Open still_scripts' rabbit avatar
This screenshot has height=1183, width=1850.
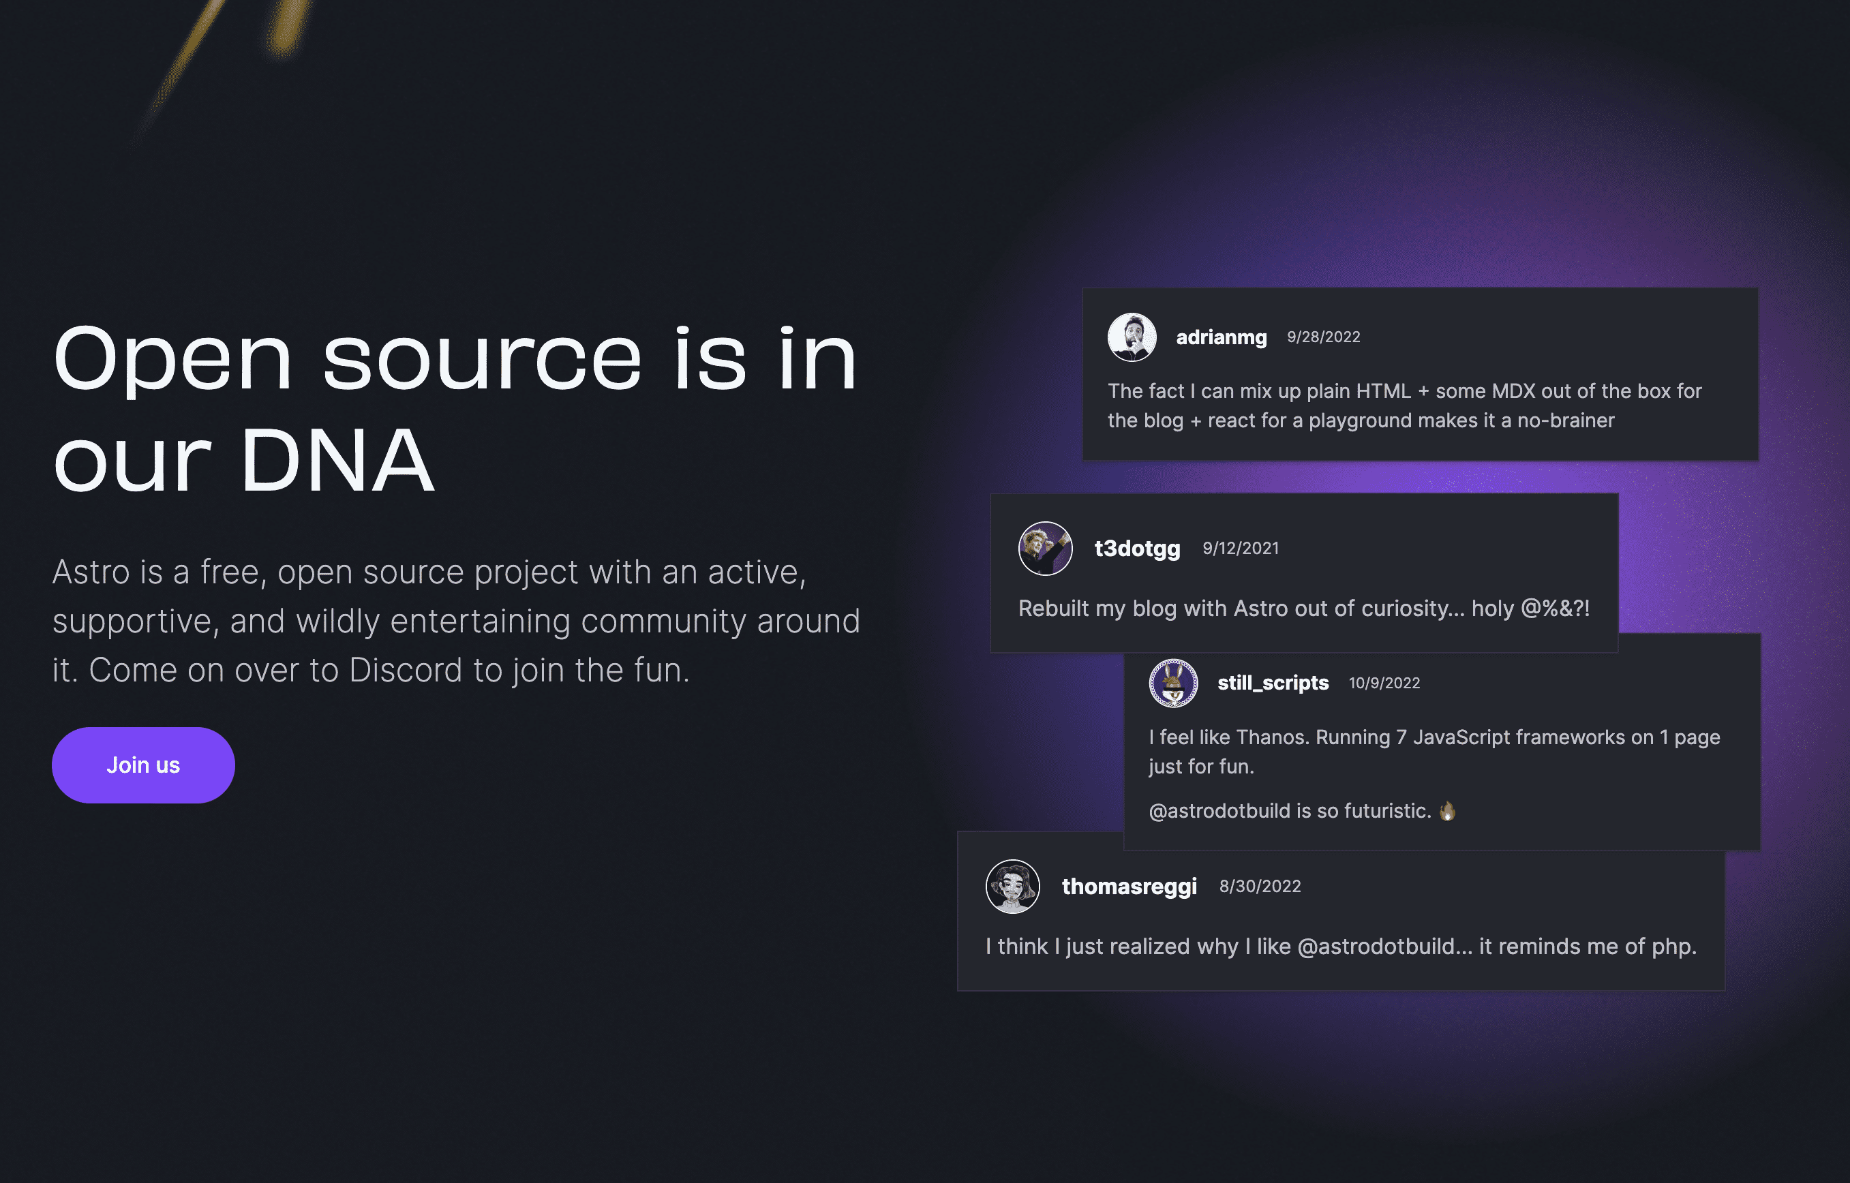click(x=1173, y=683)
